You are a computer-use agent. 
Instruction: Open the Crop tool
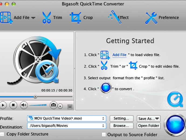pyautogui.click(x=75, y=18)
